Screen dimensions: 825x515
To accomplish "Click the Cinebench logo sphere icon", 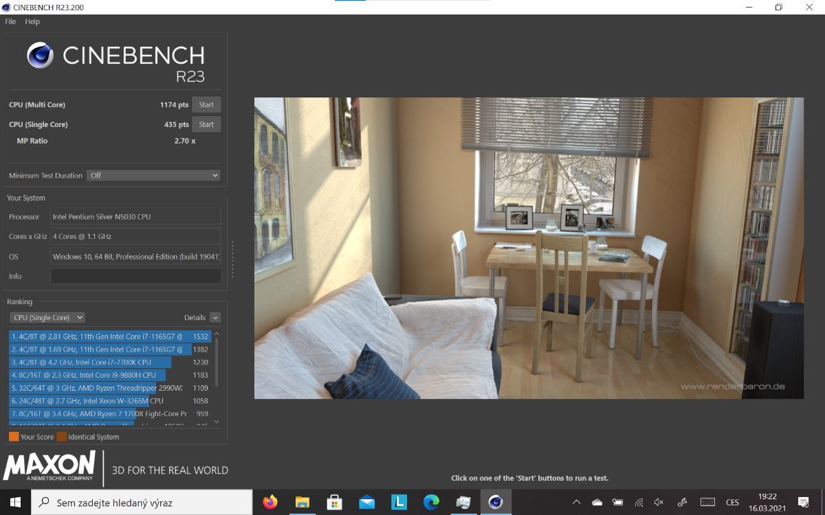I will [41, 56].
